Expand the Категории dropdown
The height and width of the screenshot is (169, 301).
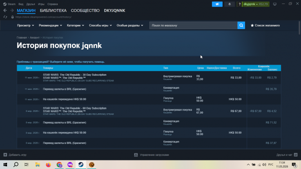coord(75,25)
